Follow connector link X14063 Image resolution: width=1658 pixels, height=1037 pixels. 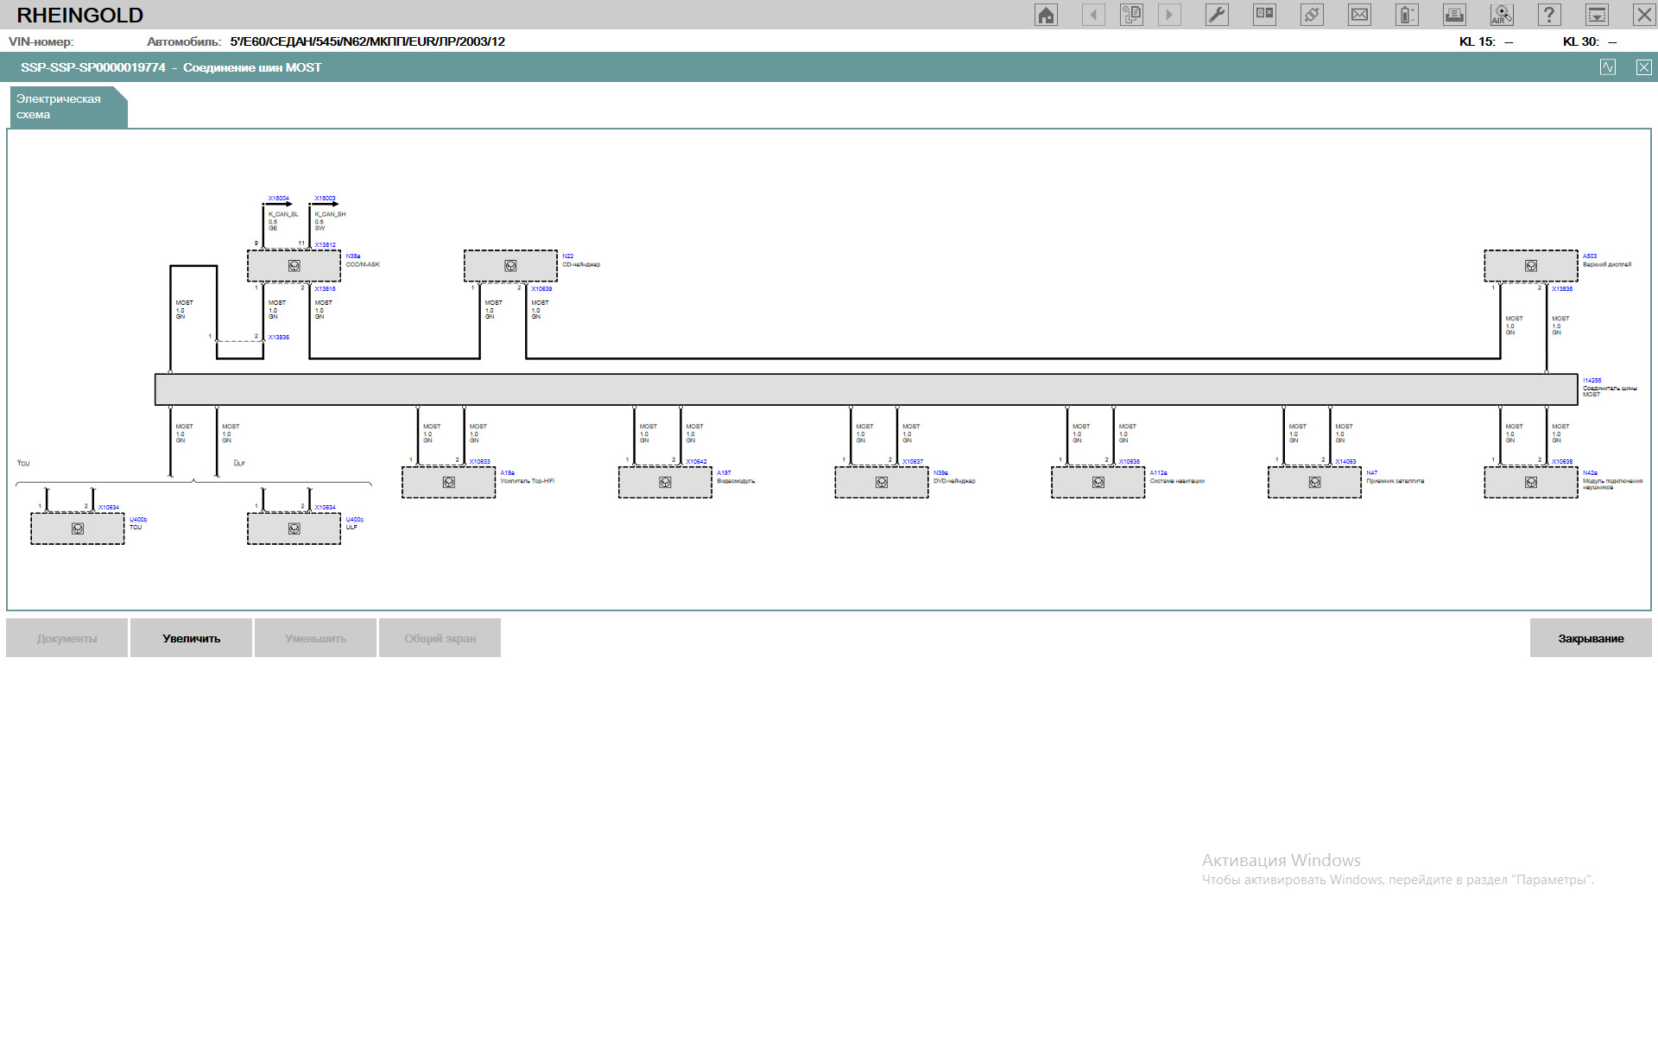(1345, 462)
